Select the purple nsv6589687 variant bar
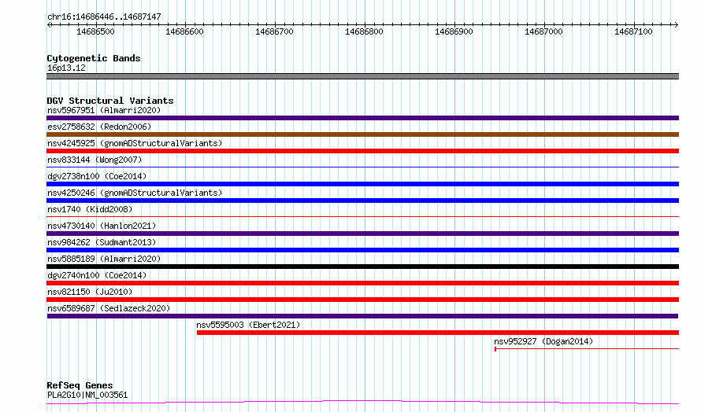Image resolution: width=701 pixels, height=412 pixels. point(362,316)
